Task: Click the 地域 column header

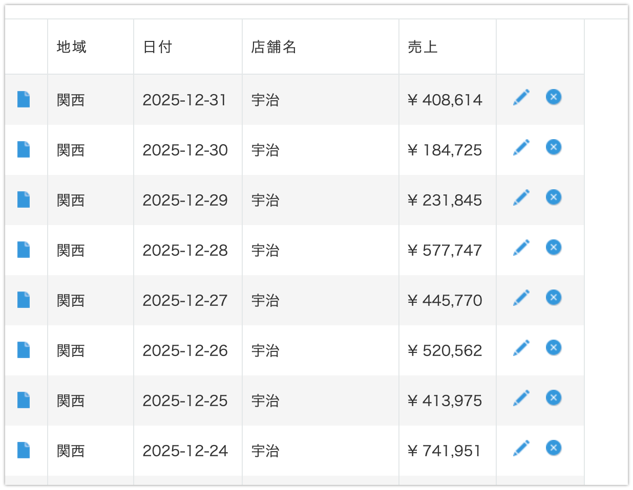Action: coord(71,47)
